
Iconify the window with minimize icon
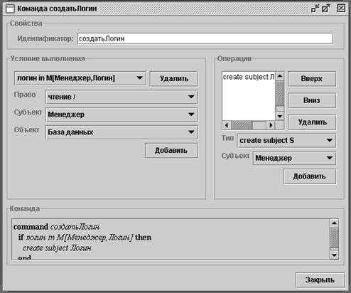pyautogui.click(x=315, y=9)
